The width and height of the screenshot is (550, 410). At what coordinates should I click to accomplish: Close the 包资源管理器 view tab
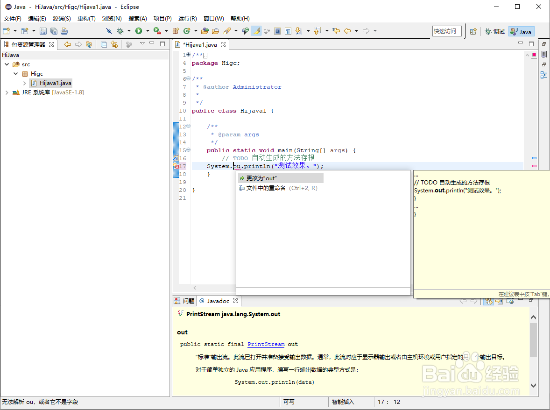pos(51,44)
